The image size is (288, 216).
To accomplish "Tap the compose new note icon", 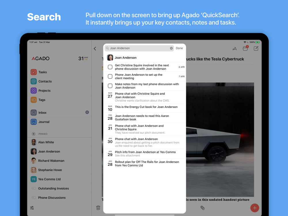I will [256, 48].
